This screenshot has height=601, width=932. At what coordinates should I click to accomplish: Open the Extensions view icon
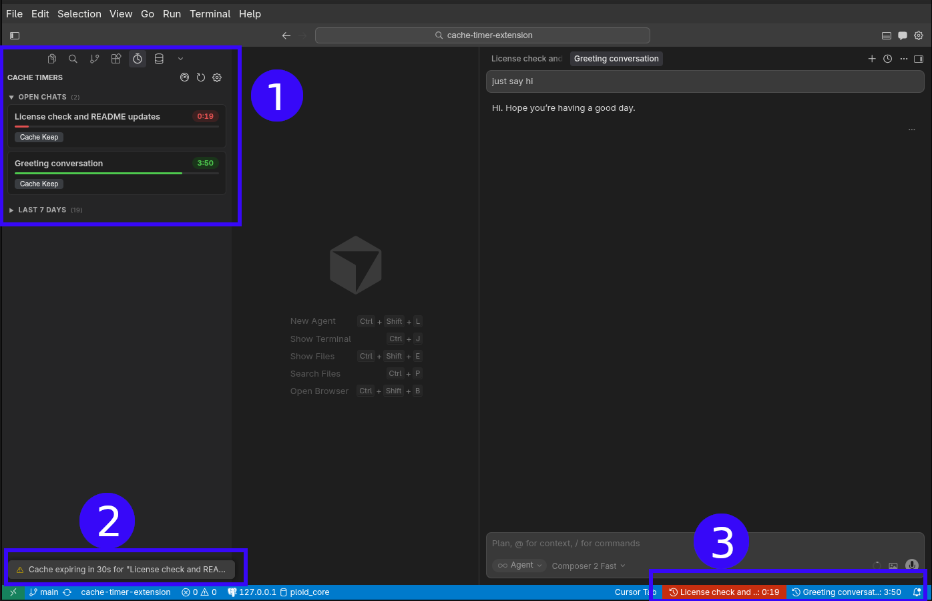tap(116, 59)
